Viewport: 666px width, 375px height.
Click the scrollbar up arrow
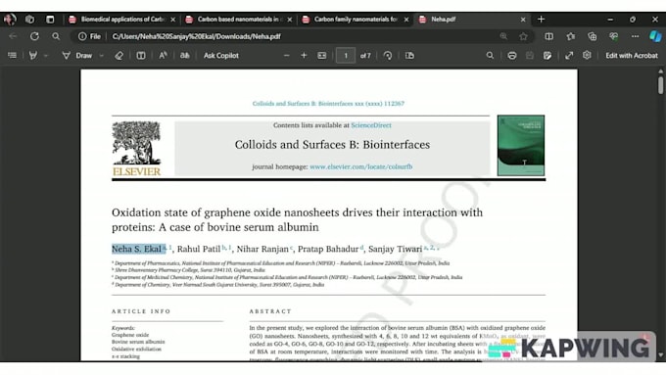[x=660, y=71]
